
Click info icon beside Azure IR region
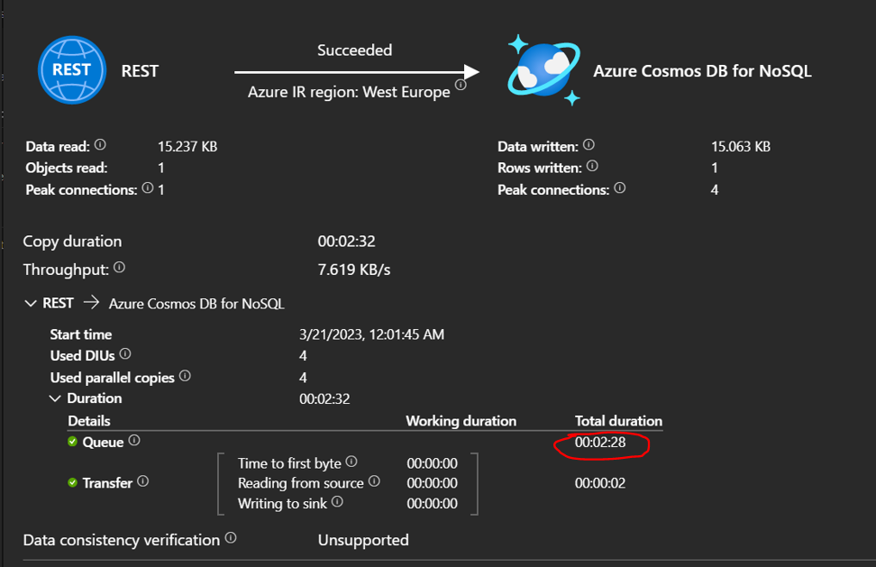(461, 85)
